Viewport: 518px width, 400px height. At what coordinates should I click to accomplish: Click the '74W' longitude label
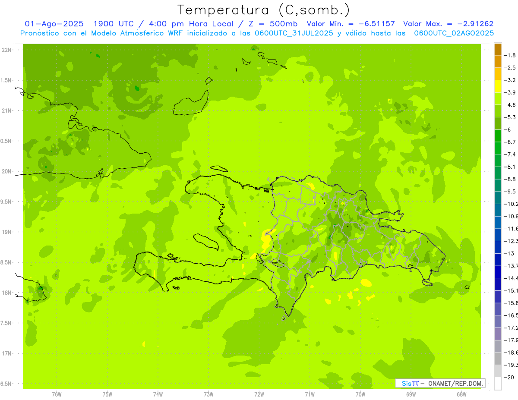(158, 394)
